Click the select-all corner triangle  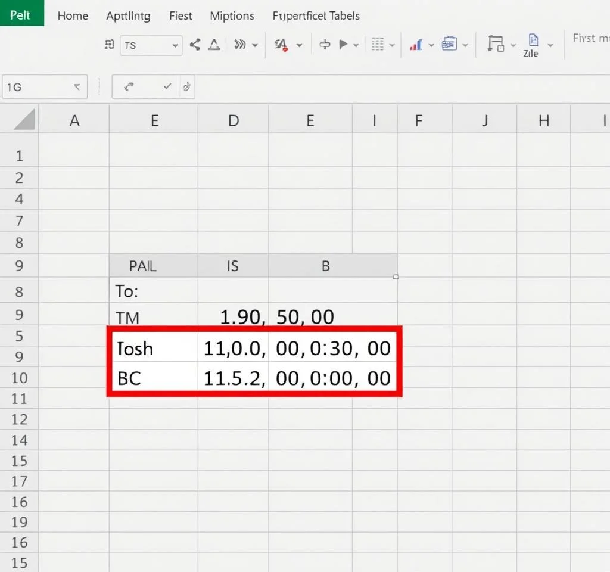24,120
